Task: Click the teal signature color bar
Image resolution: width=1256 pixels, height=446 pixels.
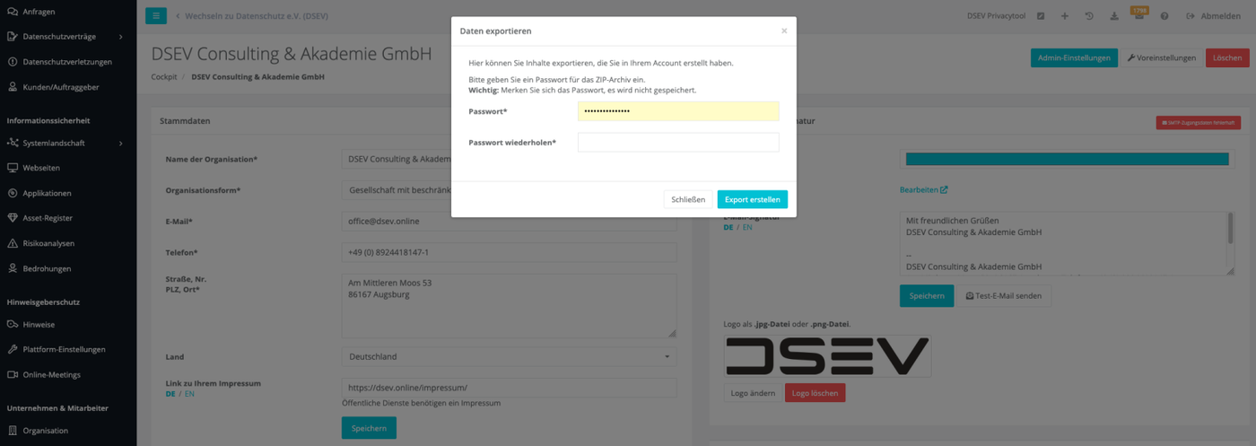Action: [x=1067, y=159]
